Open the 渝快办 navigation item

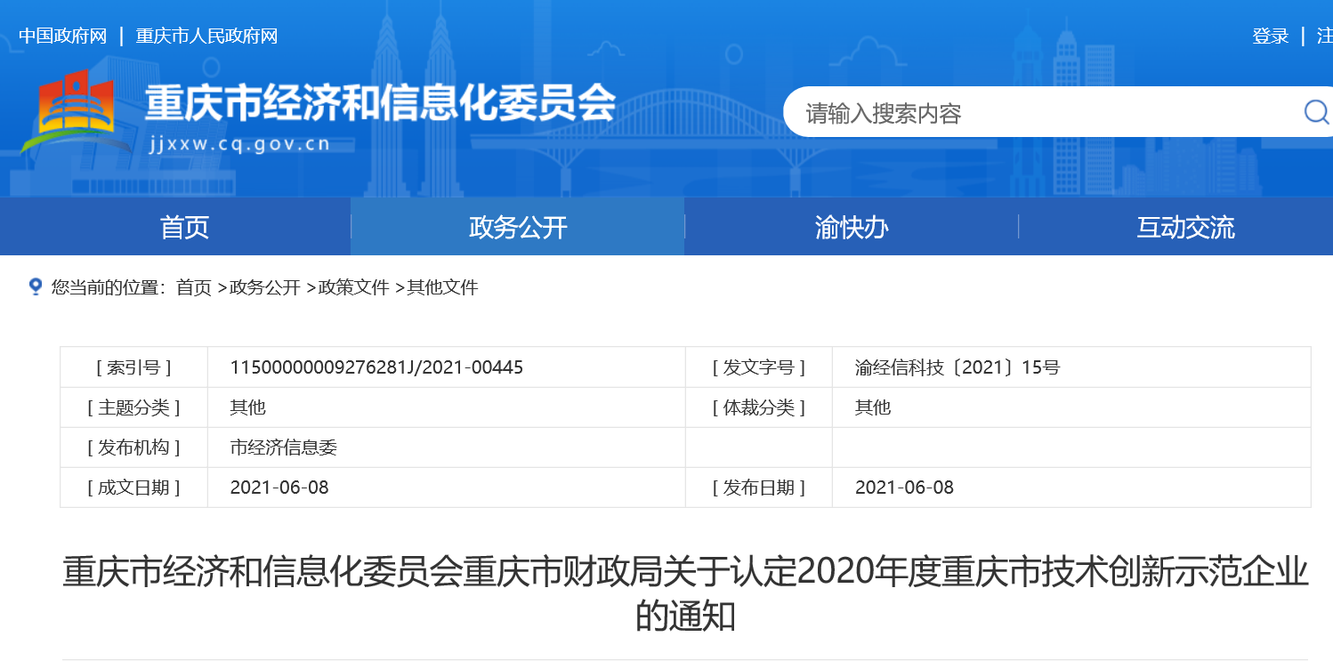tap(851, 228)
